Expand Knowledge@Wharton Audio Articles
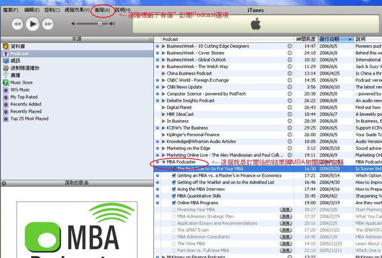Viewport: 382px width, 258px height. pyautogui.click(x=164, y=142)
